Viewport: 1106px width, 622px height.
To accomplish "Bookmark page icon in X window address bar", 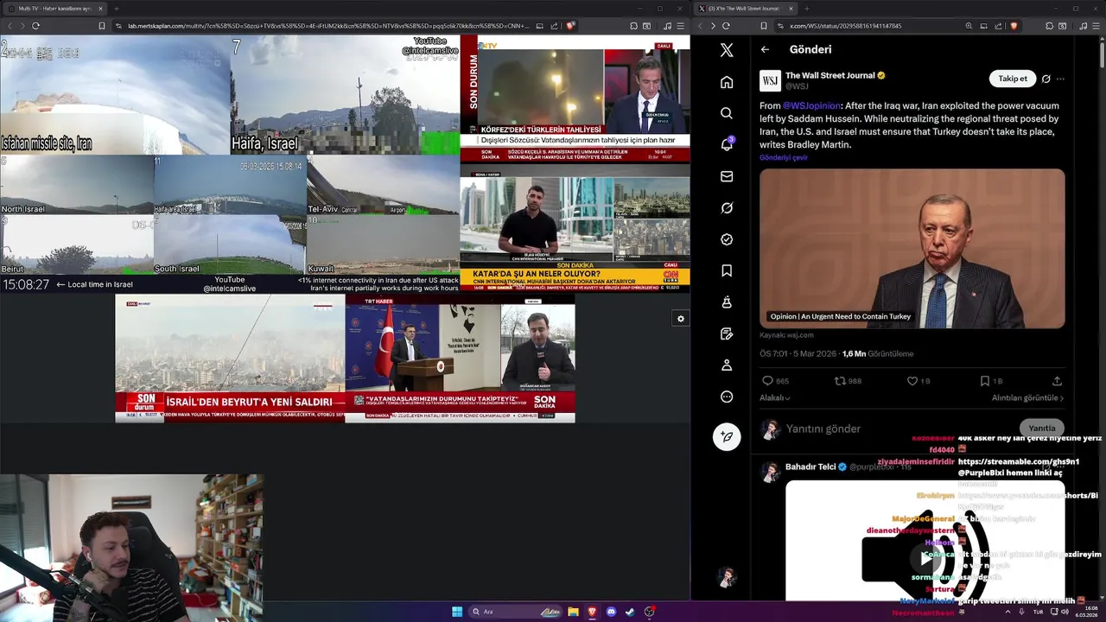I will (764, 26).
